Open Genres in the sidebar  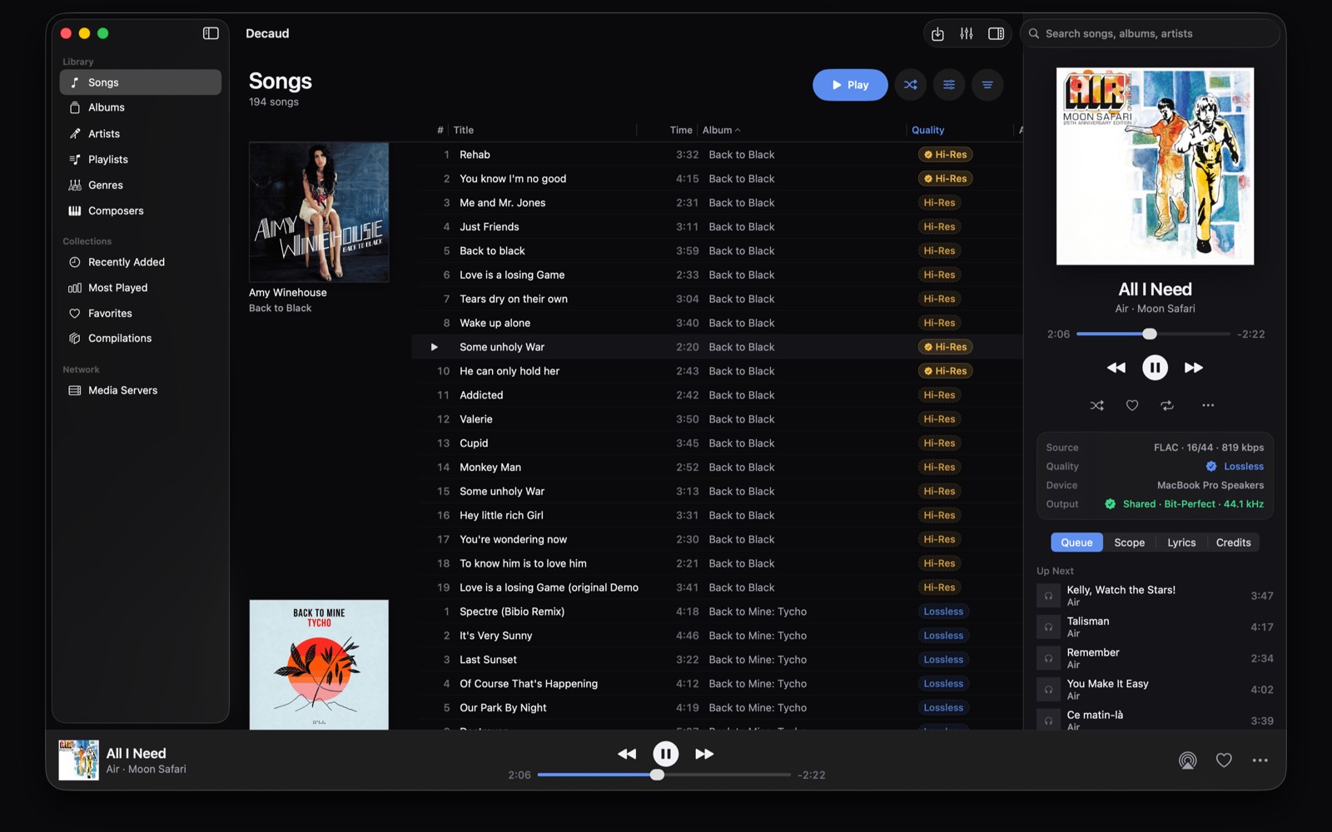pos(141,185)
